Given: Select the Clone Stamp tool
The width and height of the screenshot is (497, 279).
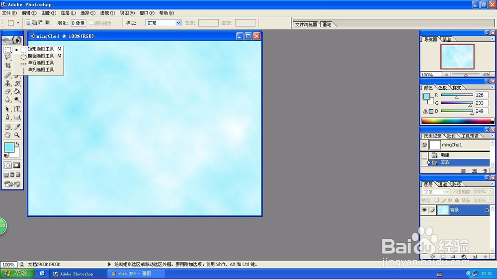Looking at the screenshot, I should point(7,83).
